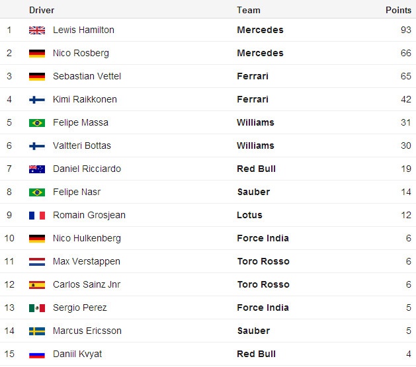Click the Australian flag beside Daniel Ricciardo
The width and height of the screenshot is (416, 367).
pyautogui.click(x=37, y=169)
